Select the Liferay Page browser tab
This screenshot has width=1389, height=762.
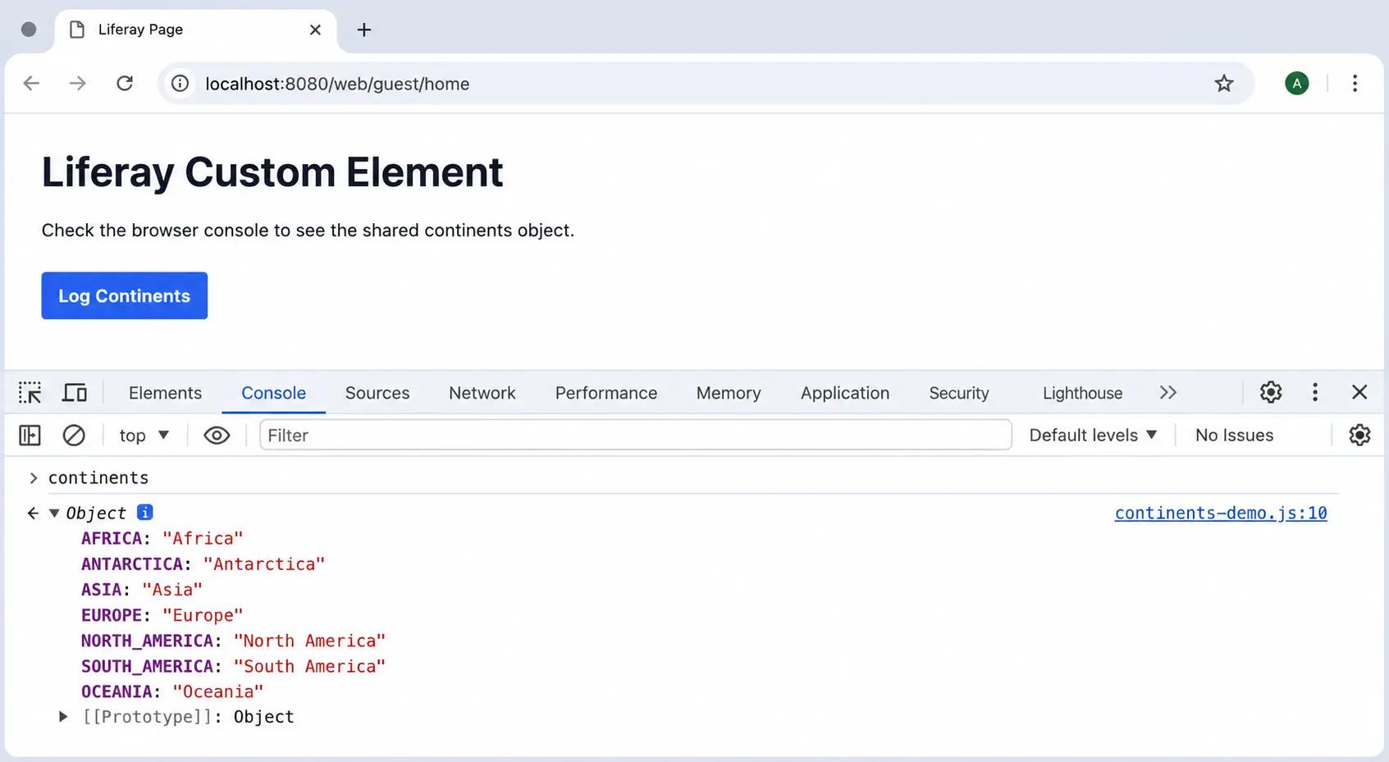coord(195,30)
